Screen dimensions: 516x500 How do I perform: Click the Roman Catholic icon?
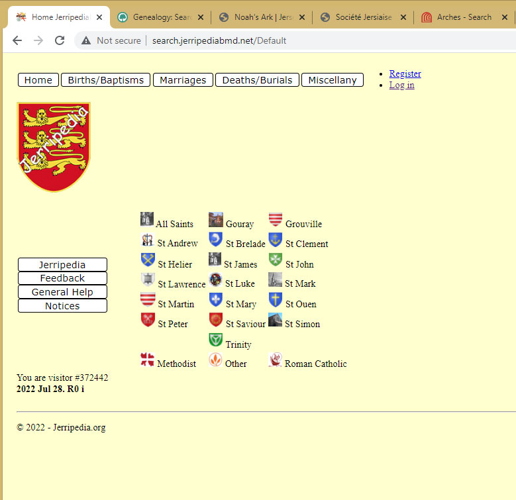point(275,360)
